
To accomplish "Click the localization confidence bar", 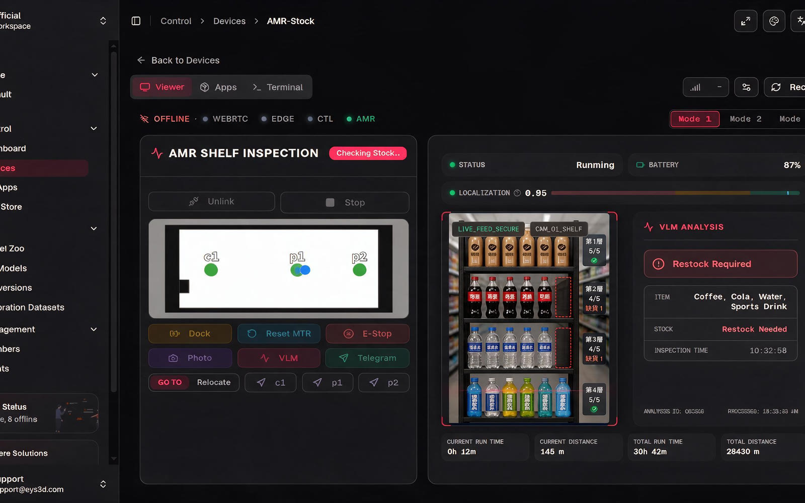I will point(675,193).
